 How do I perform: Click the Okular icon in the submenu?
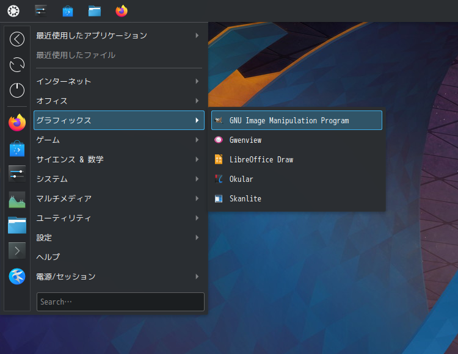click(x=219, y=179)
